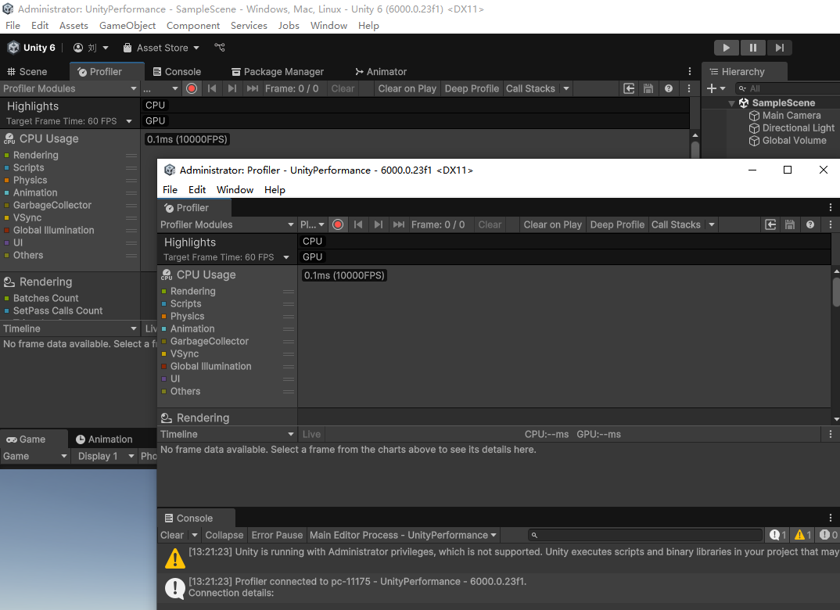Switch to the Package Manager tab

276,71
